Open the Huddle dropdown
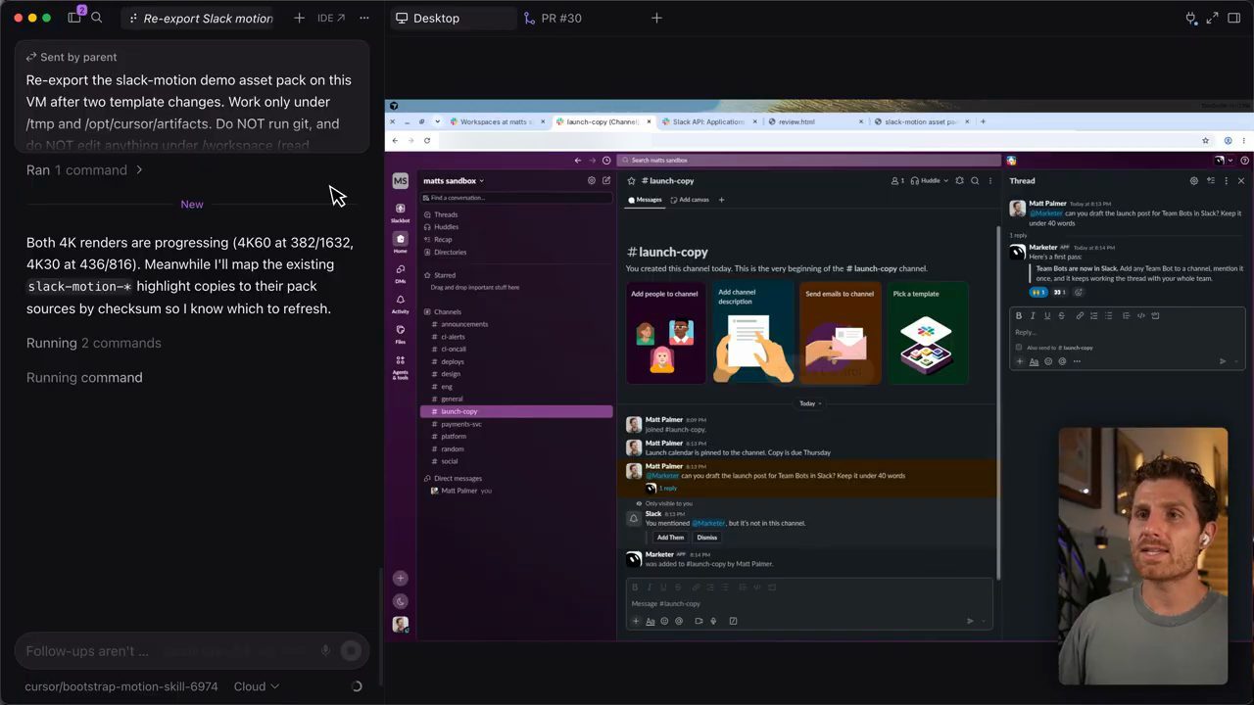1254x705 pixels. 930,181
